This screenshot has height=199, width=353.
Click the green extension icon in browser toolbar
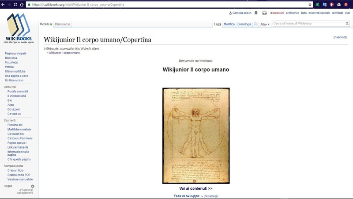click(x=317, y=4)
